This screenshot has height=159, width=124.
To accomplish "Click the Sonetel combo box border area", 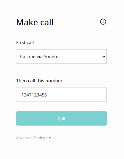I will tap(61, 50).
